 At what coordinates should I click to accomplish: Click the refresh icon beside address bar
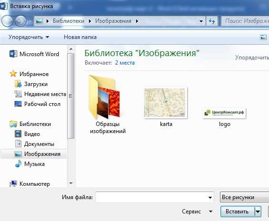[212, 21]
